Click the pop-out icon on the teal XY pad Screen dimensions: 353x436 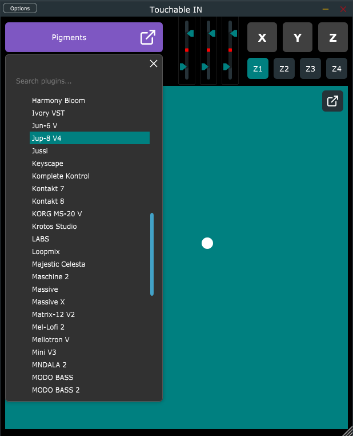pos(332,101)
